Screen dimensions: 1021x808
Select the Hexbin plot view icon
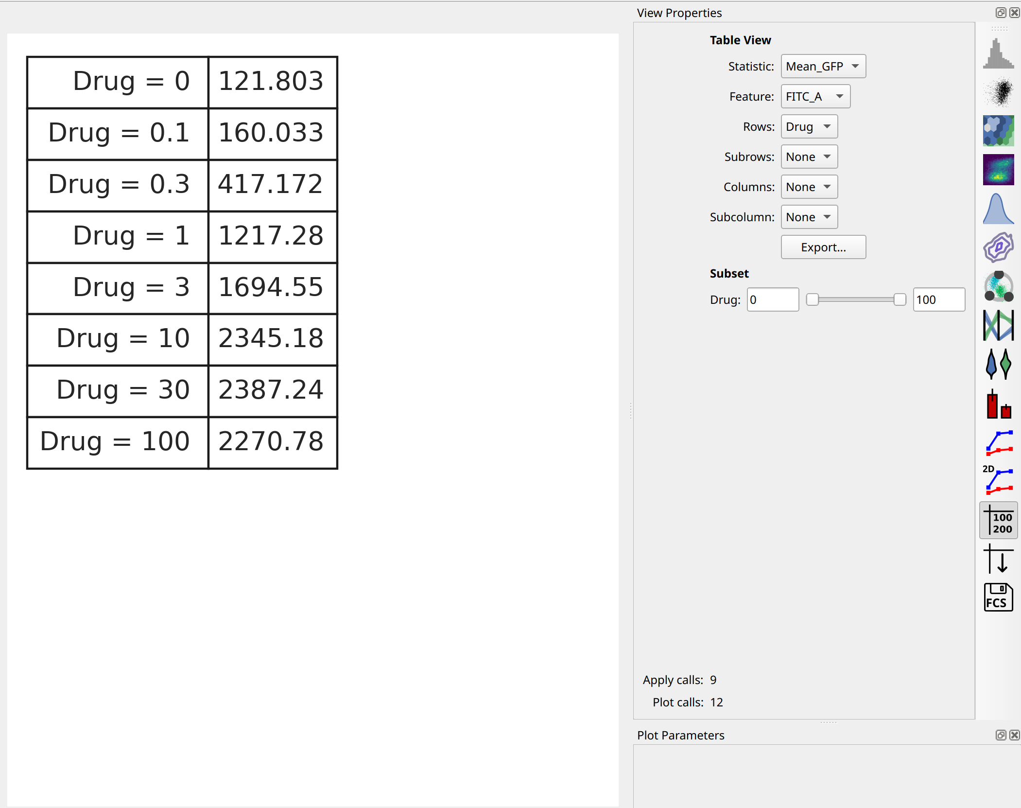click(998, 131)
